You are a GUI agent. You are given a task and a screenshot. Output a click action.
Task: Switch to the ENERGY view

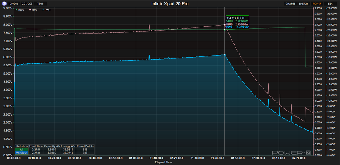pyautogui.click(x=304, y=3)
